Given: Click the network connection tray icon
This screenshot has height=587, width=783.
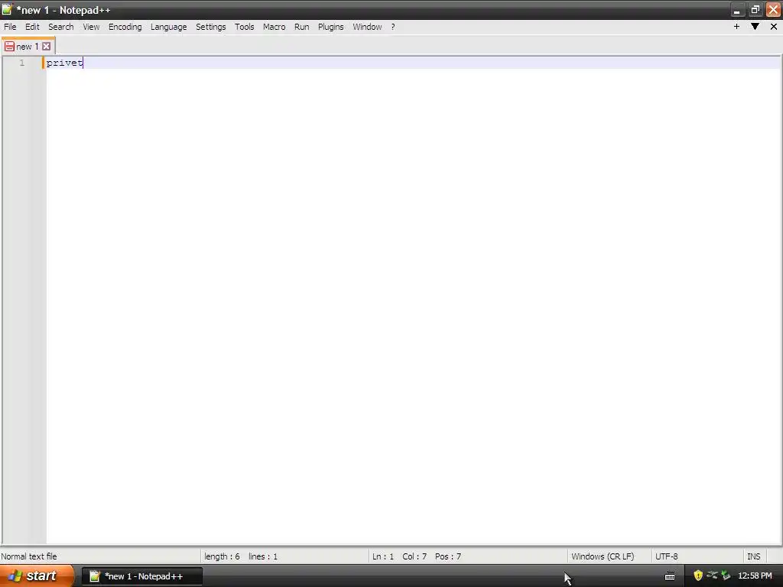Looking at the screenshot, I should [x=712, y=576].
